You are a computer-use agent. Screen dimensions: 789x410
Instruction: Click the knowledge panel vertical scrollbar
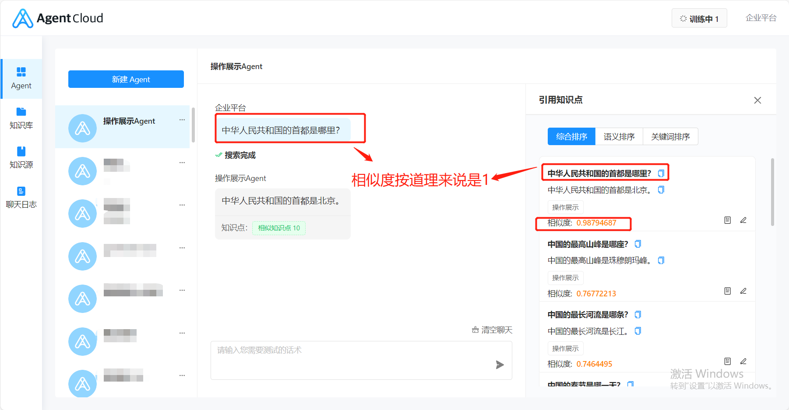pyautogui.click(x=772, y=192)
